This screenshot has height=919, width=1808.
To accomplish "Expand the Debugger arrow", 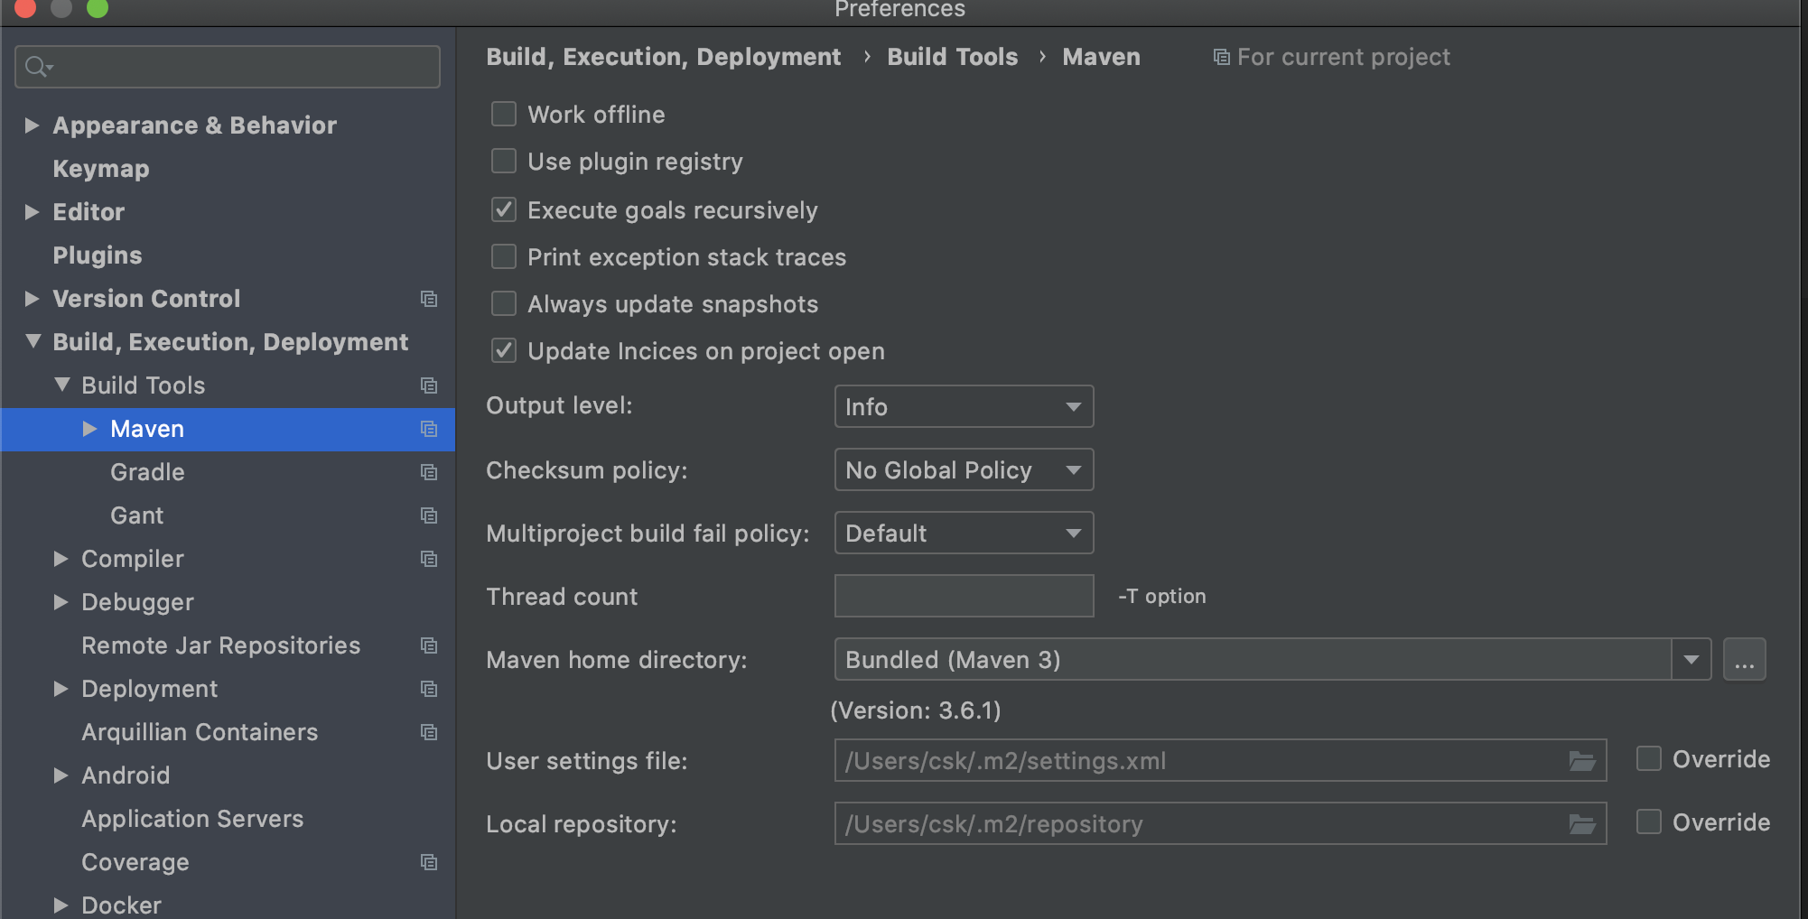I will [61, 602].
